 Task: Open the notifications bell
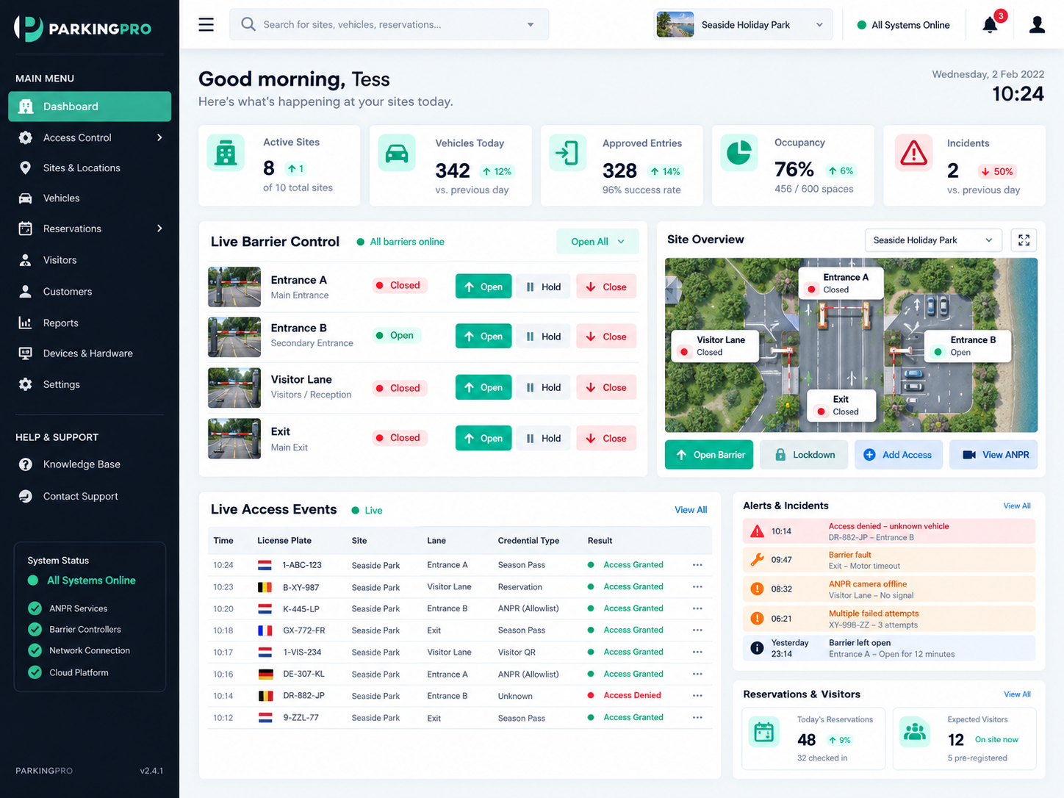pos(991,25)
